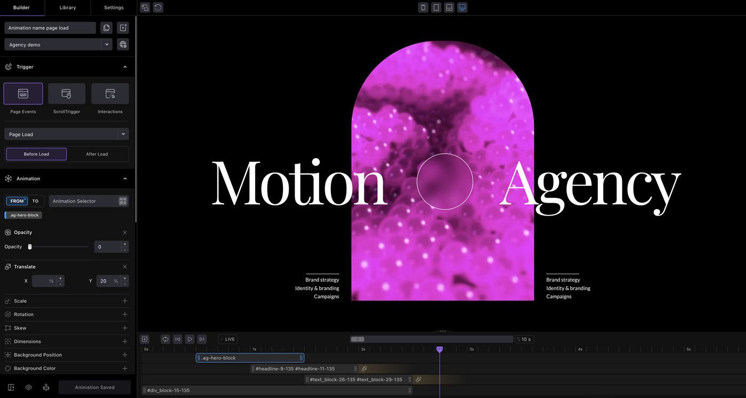This screenshot has height=398, width=746.
Task: Switch to mobile device preview
Action: point(423,7)
